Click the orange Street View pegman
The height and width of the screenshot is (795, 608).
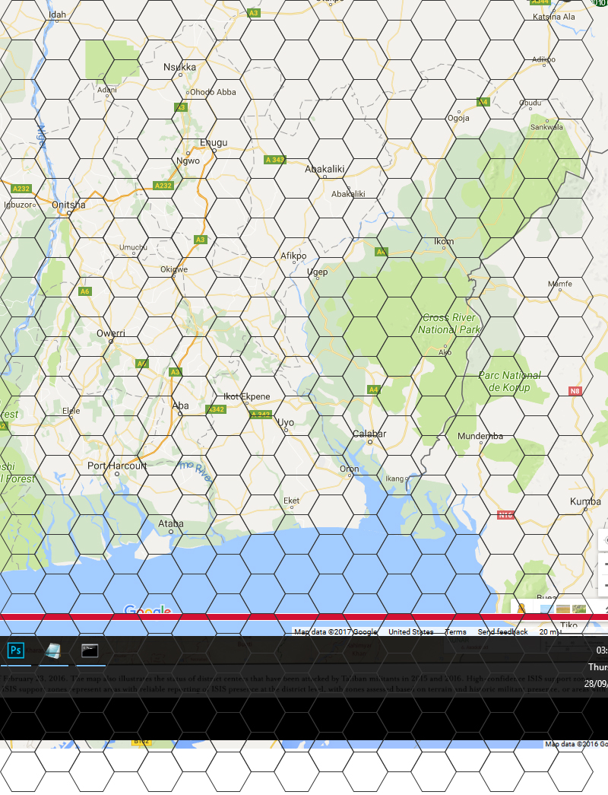(x=521, y=607)
